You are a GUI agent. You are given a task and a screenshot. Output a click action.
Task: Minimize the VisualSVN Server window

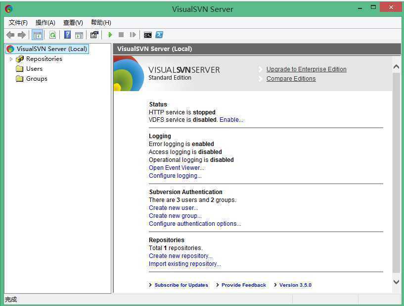pos(360,8)
